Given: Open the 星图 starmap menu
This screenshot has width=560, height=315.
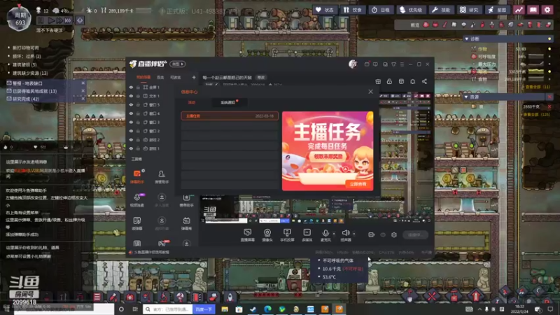Looking at the screenshot, I should (498, 10).
